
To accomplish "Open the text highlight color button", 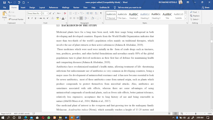I will [58, 18].
